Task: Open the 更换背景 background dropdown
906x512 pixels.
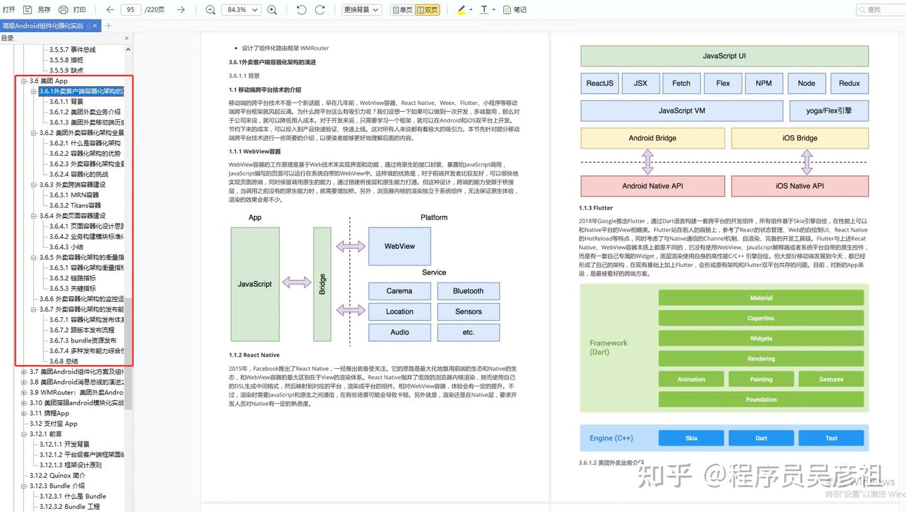Action: (361, 9)
